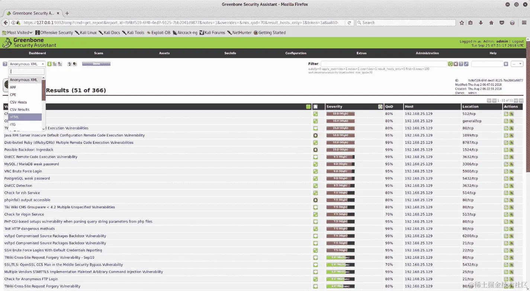
Task: Click the Filter text field
Action: [x=384, y=64]
